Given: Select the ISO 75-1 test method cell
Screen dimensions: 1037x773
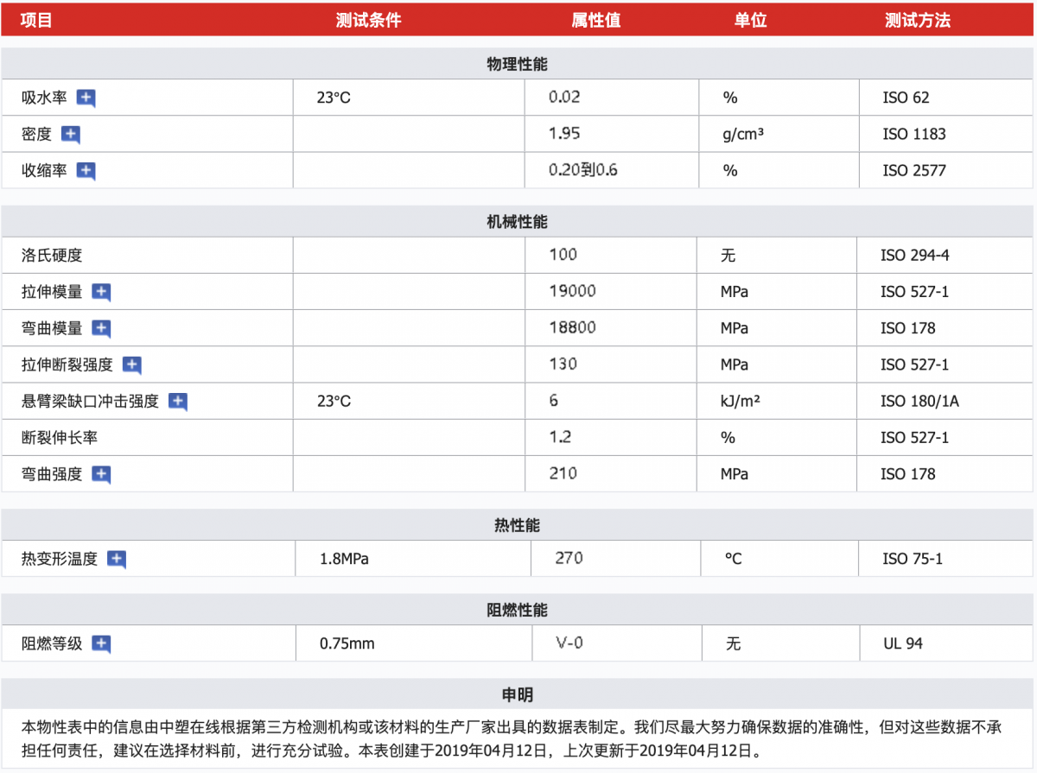Looking at the screenshot, I should point(912,559).
